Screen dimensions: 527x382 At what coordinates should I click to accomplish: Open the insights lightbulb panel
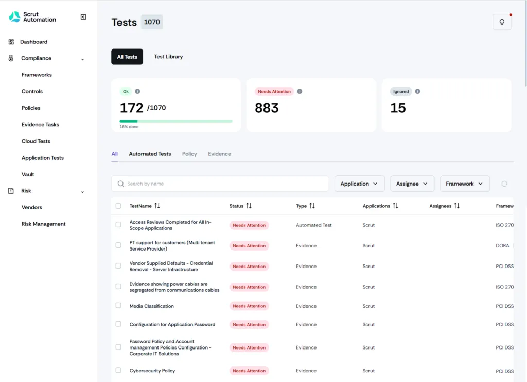[x=501, y=22]
